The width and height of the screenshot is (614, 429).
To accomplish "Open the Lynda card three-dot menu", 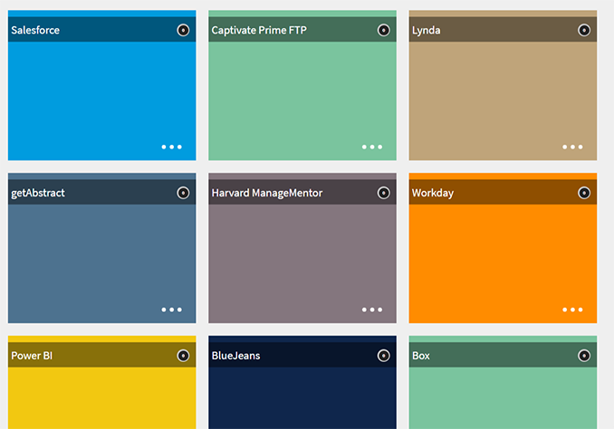I will tap(572, 147).
